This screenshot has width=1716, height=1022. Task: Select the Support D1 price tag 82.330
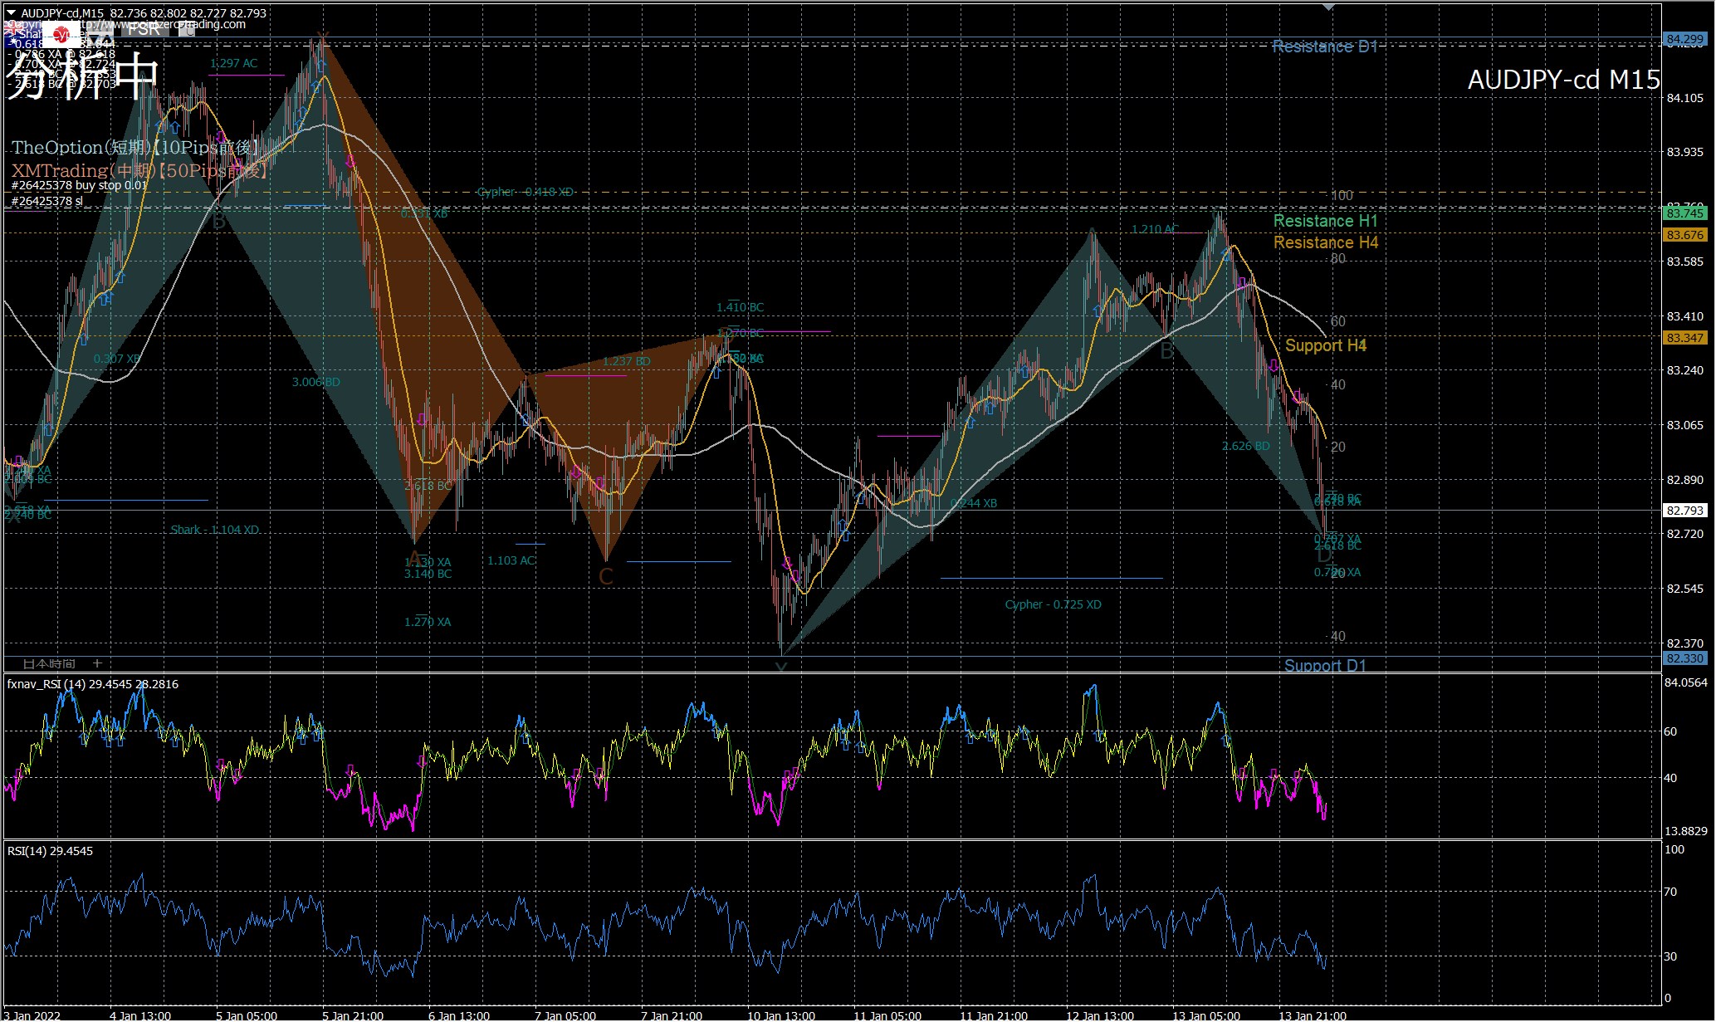1684,658
